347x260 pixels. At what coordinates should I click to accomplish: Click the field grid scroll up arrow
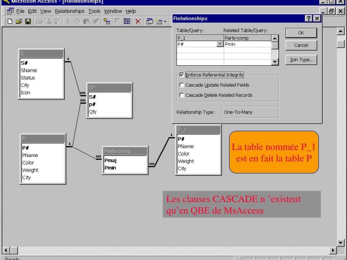274,38
